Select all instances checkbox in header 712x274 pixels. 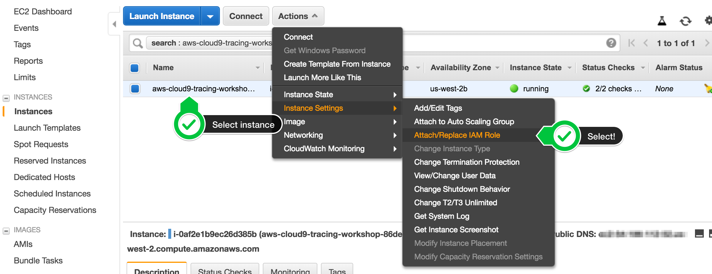[134, 68]
